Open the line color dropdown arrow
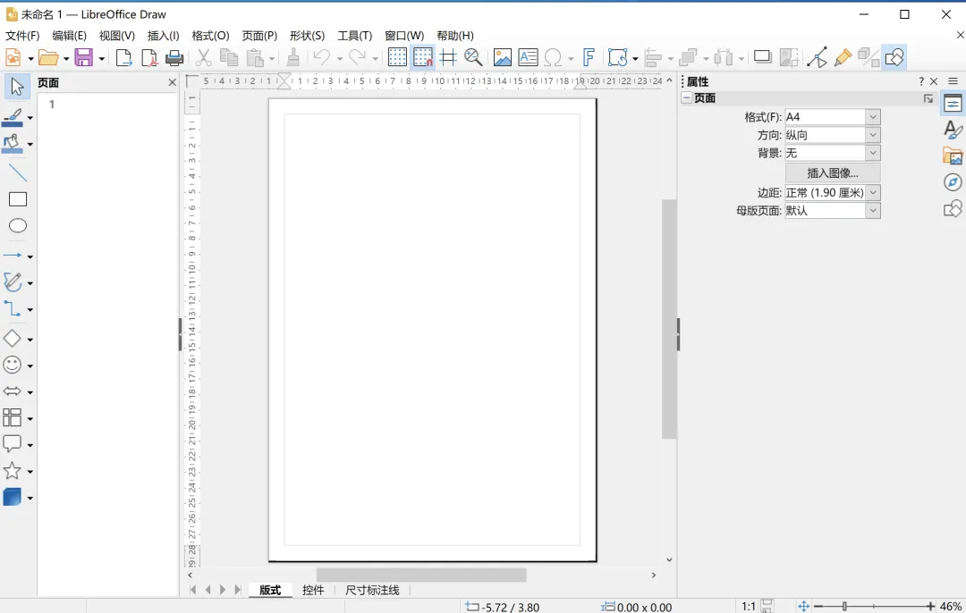 pos(30,118)
